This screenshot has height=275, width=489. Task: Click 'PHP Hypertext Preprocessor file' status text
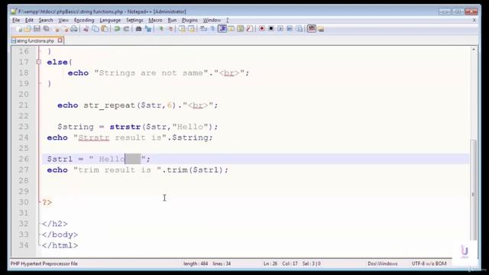click(x=44, y=264)
